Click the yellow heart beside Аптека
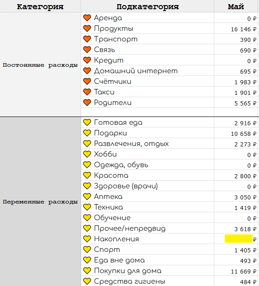The height and width of the screenshot is (286, 259). click(87, 197)
